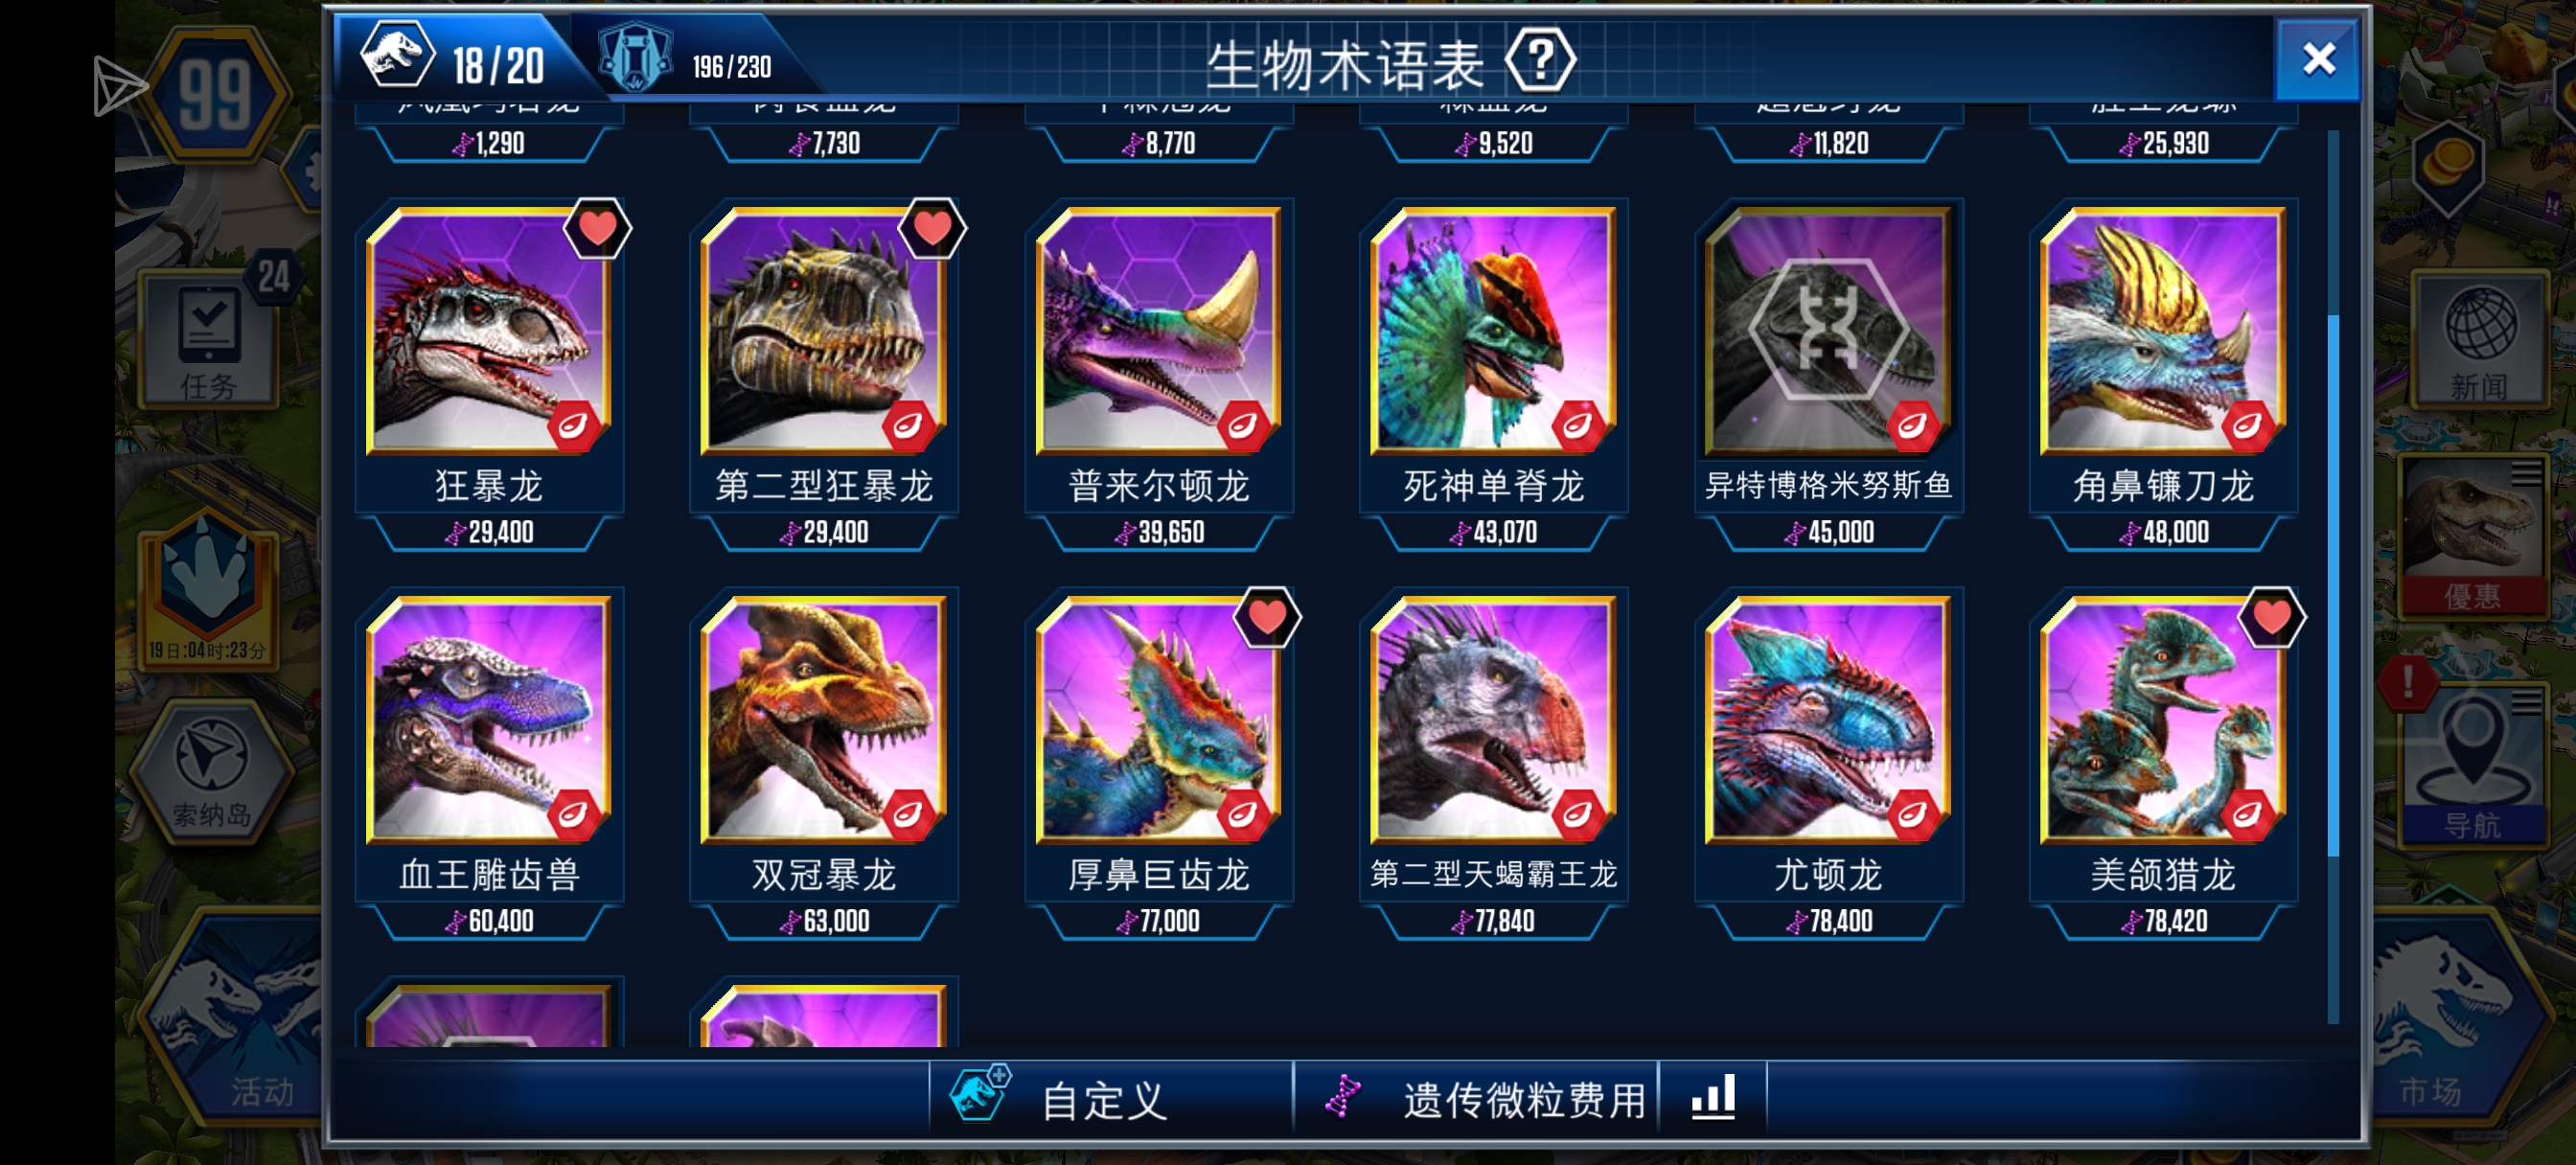Toggle the favorite heart on 第二型狂暴龙
This screenshot has height=1165, width=2576.
point(932,229)
